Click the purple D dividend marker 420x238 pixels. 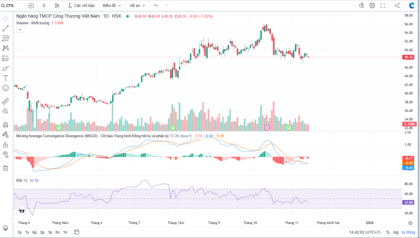267,128
